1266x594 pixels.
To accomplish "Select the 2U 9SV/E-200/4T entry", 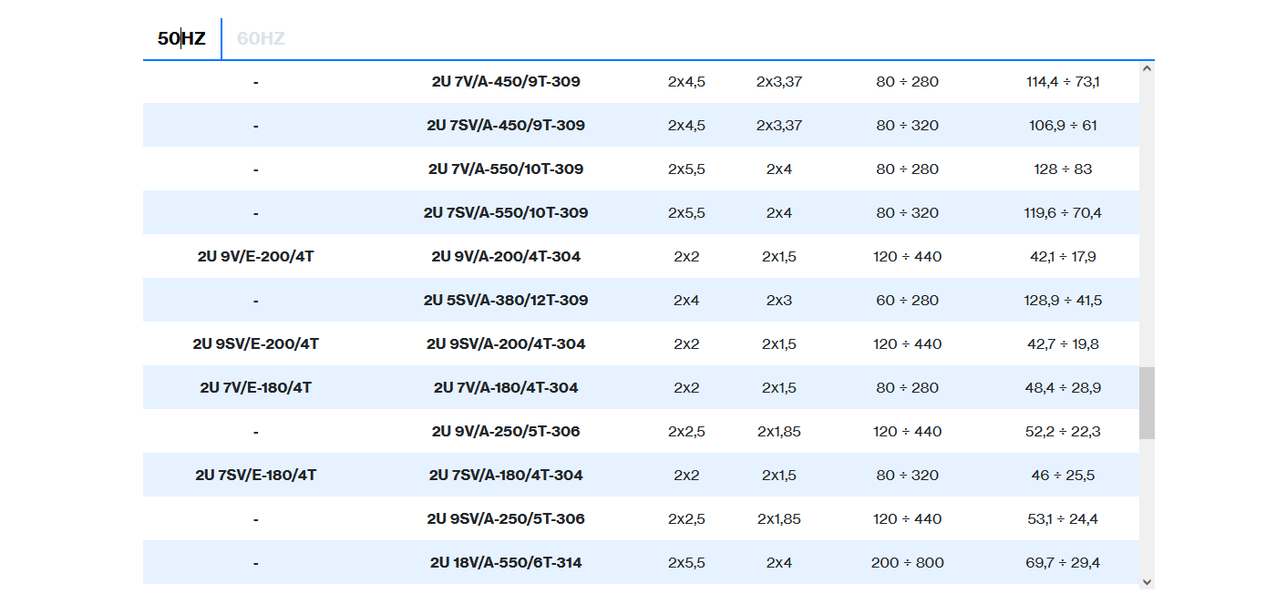I will click(x=255, y=343).
